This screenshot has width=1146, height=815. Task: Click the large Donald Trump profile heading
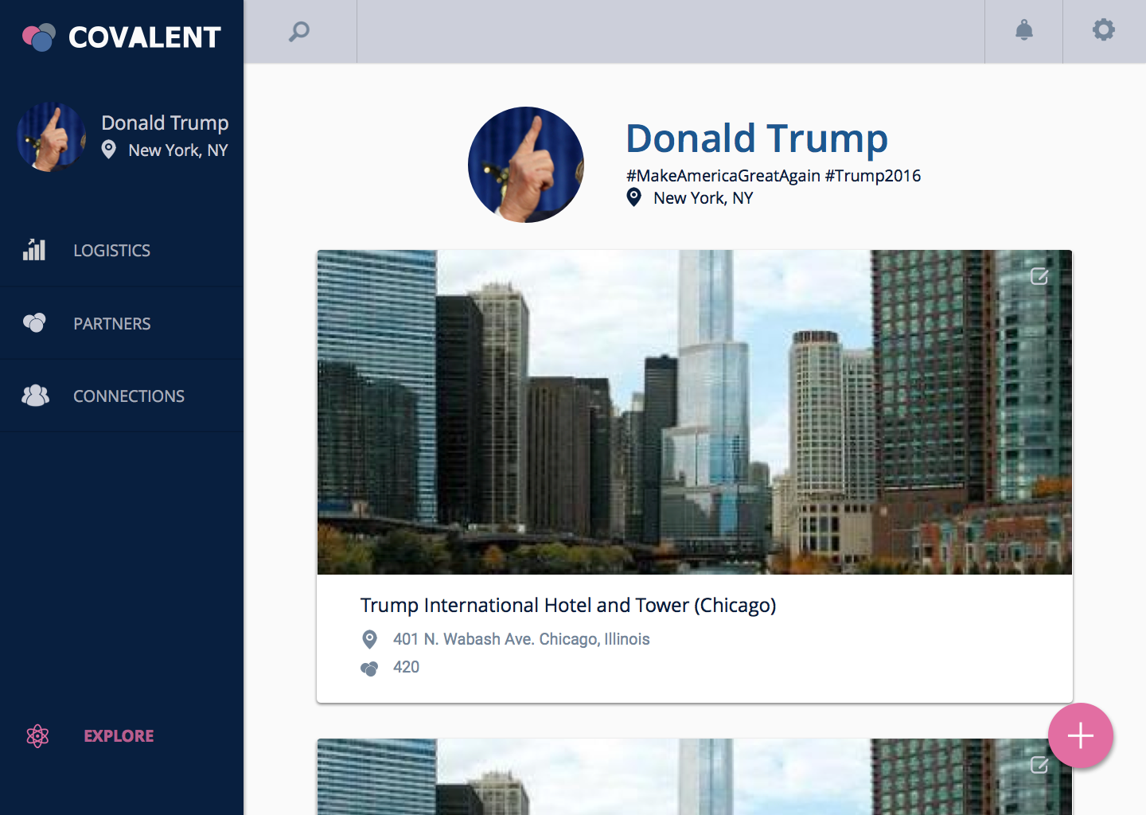pos(757,138)
